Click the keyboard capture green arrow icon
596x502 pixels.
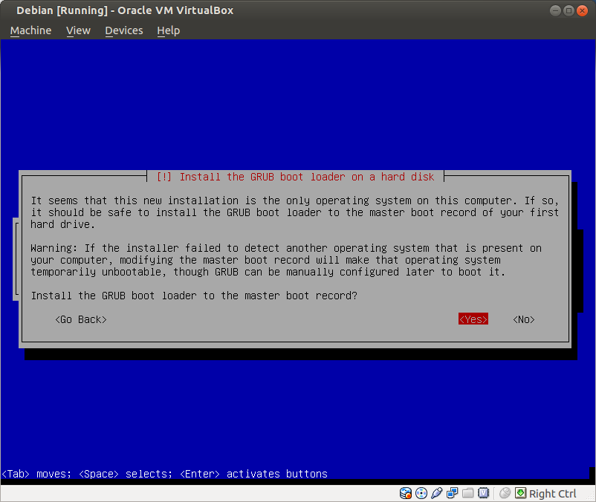pyautogui.click(x=520, y=493)
